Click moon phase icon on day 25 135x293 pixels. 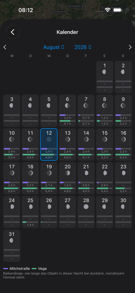(31, 207)
